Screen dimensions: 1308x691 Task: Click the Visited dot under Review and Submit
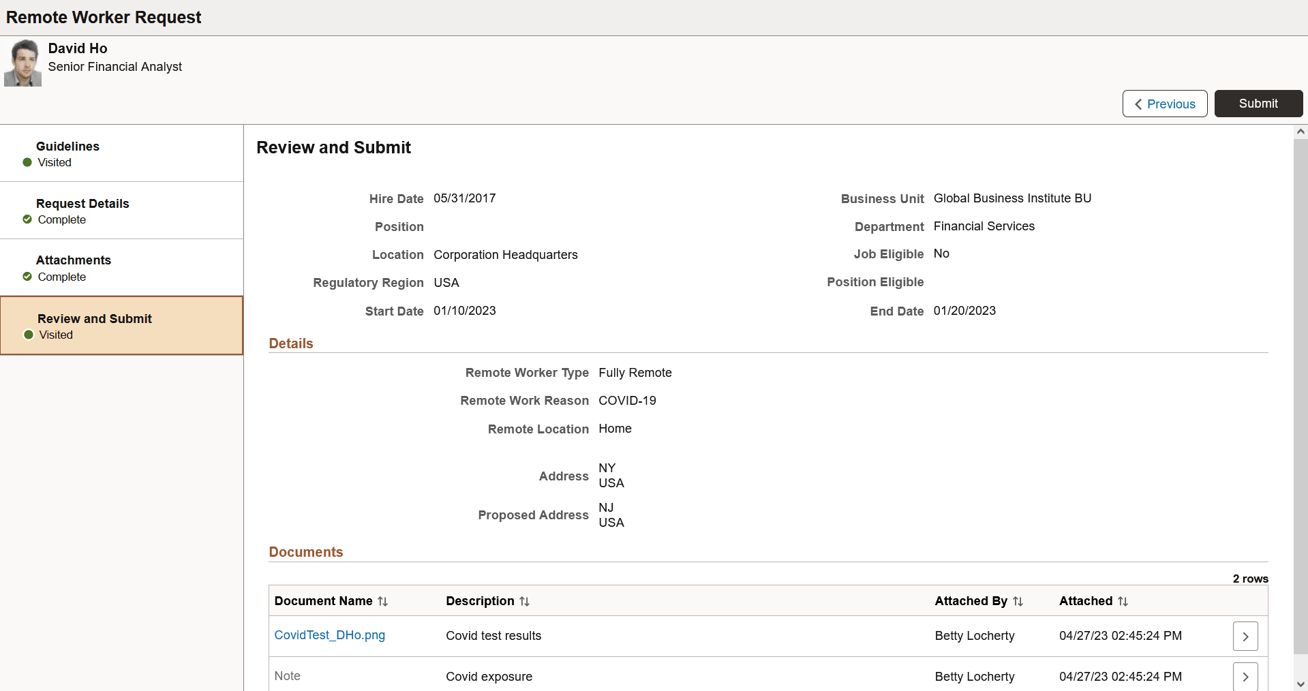27,335
